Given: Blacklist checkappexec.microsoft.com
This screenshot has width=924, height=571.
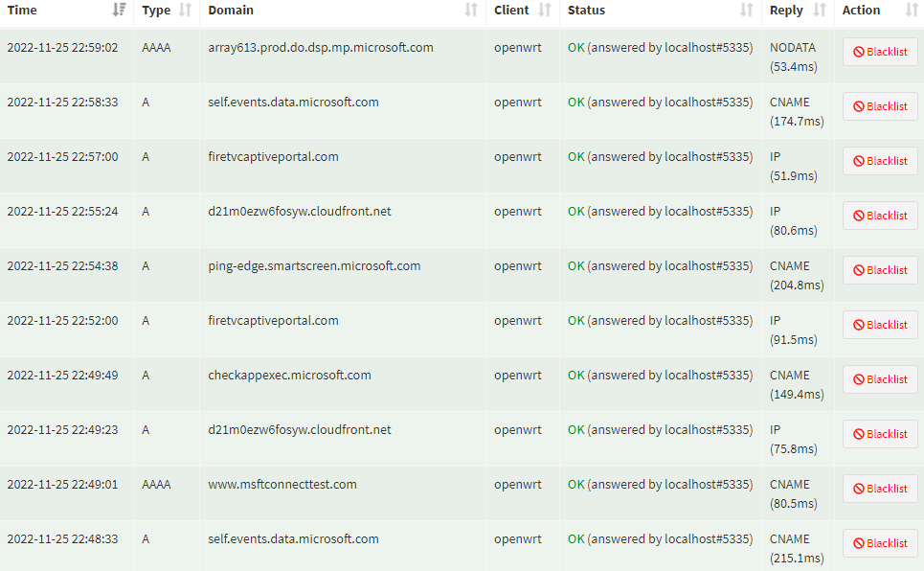Looking at the screenshot, I should (880, 379).
